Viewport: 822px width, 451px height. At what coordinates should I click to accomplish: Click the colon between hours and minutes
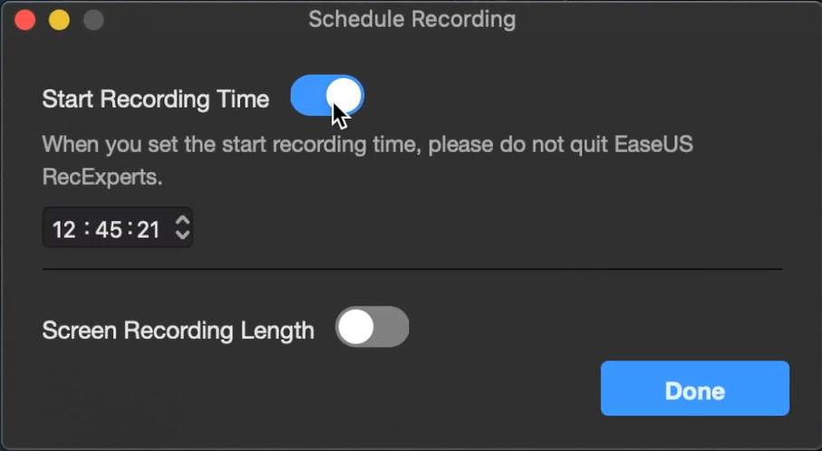pyautogui.click(x=86, y=229)
